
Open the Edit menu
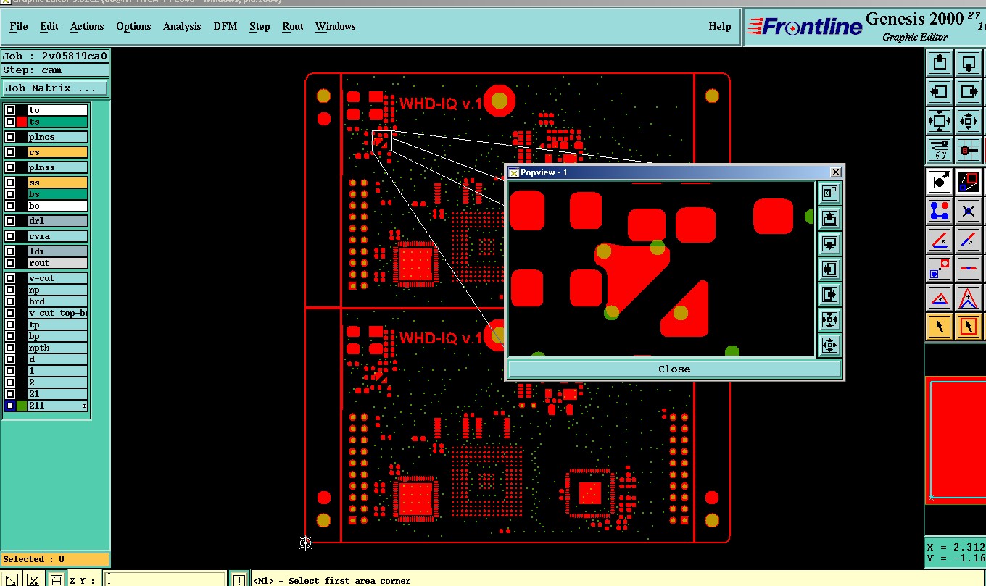[x=49, y=27]
